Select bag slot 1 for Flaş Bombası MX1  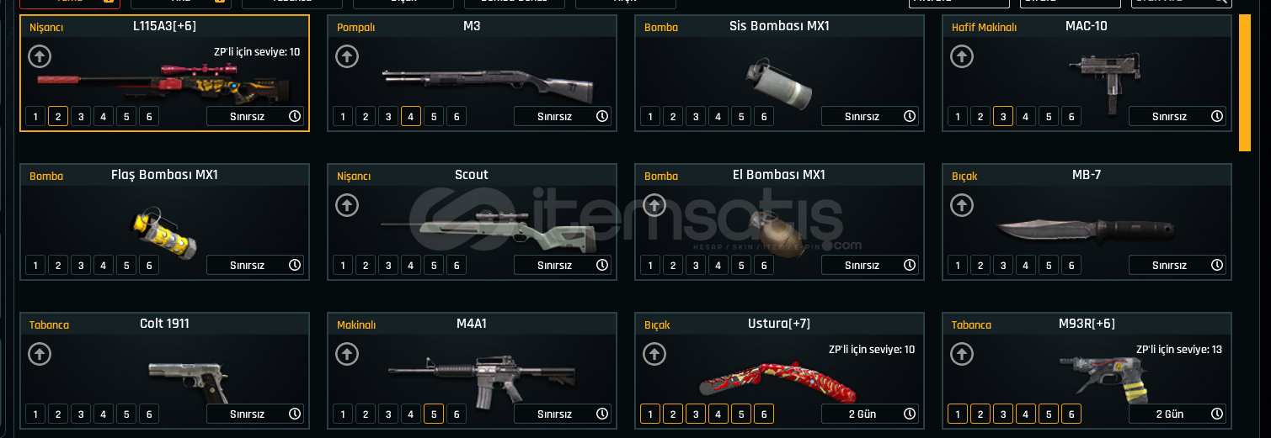(x=35, y=265)
